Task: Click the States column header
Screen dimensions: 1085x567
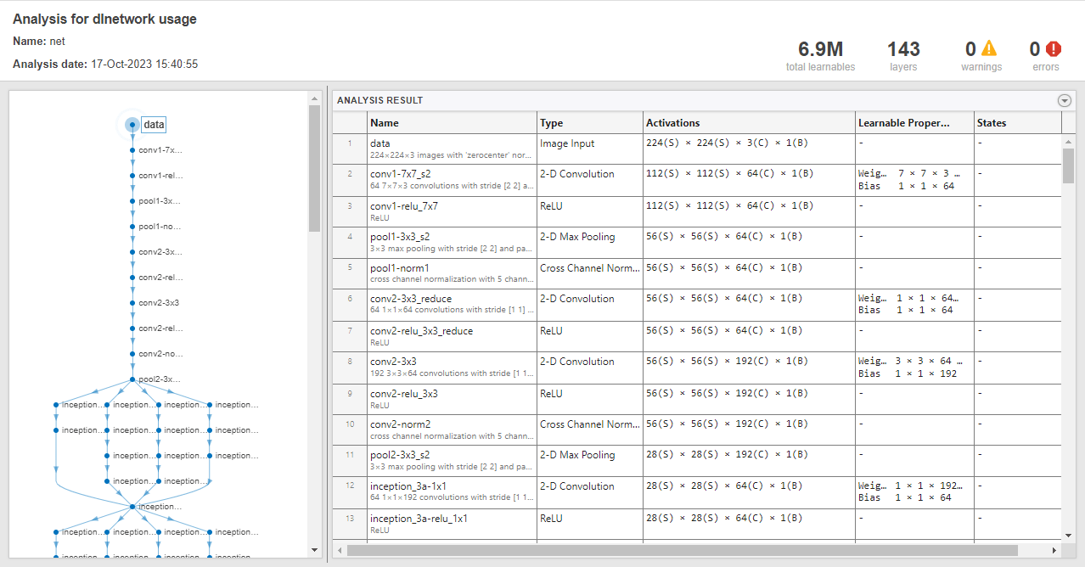Action: click(1016, 123)
